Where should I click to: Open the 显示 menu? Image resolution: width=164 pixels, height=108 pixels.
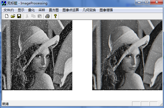21,10
